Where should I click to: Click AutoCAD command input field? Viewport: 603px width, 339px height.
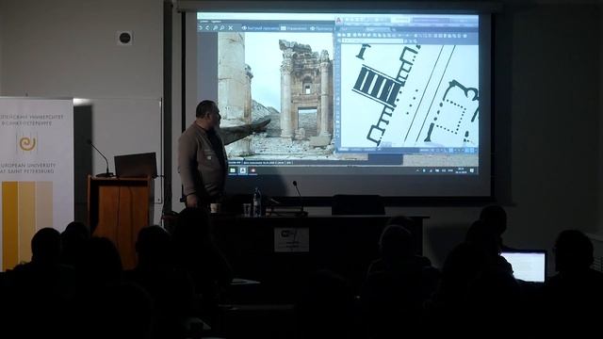(x=373, y=40)
